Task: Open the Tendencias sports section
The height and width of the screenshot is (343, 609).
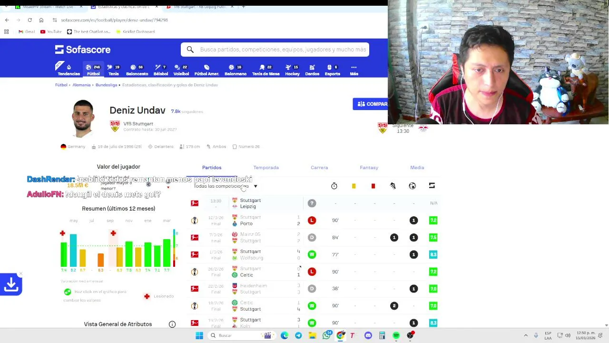Action: tap(69, 70)
